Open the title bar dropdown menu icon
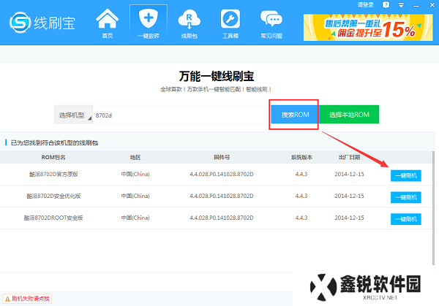439x306 pixels. (401, 5)
